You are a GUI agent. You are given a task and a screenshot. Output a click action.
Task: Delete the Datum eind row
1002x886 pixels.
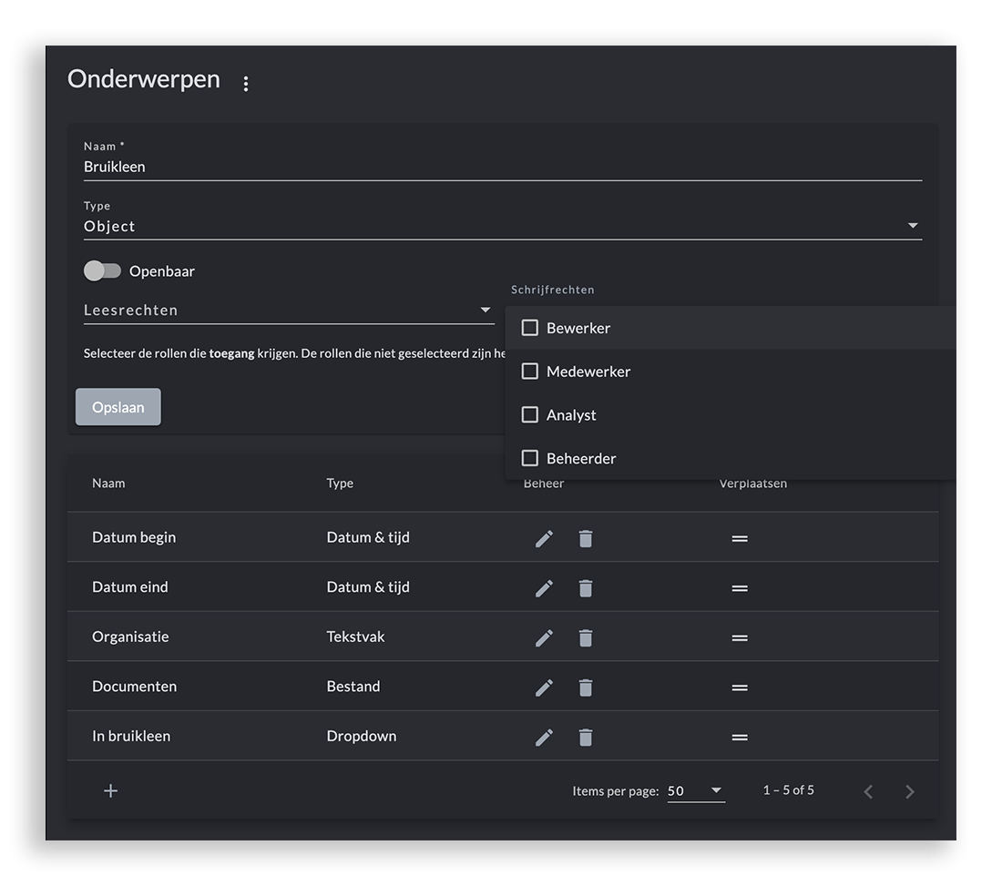click(x=586, y=588)
